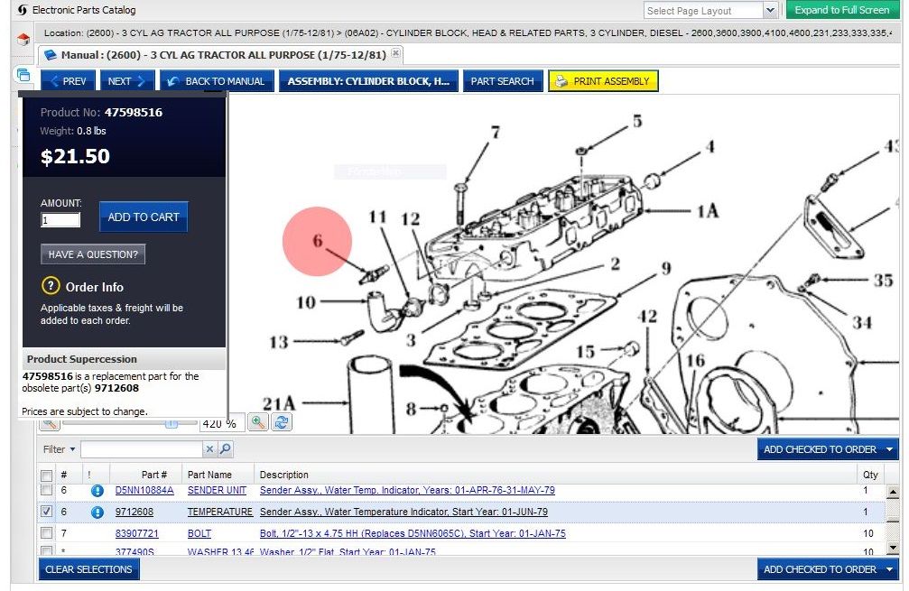Click the Amount quantity input field

tap(60, 220)
